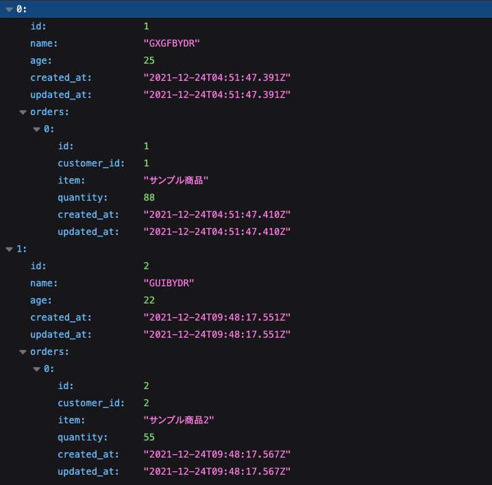Screen dimensions: 492x485
Task: Click updated_at value "2021-12-24T04:51:47.410Z"
Action: click(217, 232)
